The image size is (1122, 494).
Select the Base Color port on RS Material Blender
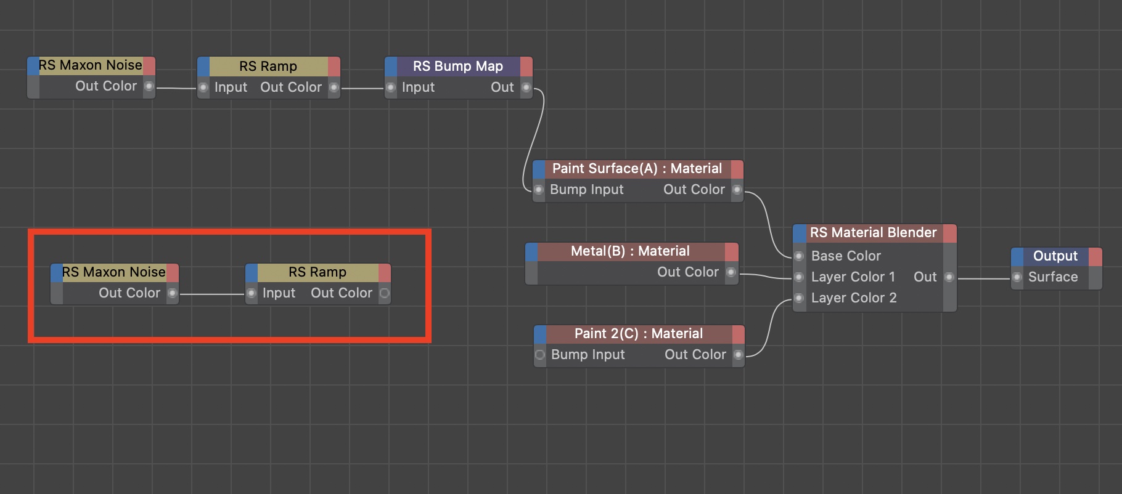point(799,256)
